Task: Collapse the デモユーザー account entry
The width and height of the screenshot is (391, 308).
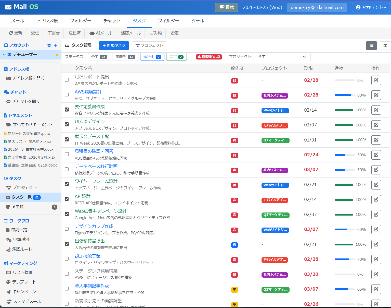Action: (x=4, y=54)
